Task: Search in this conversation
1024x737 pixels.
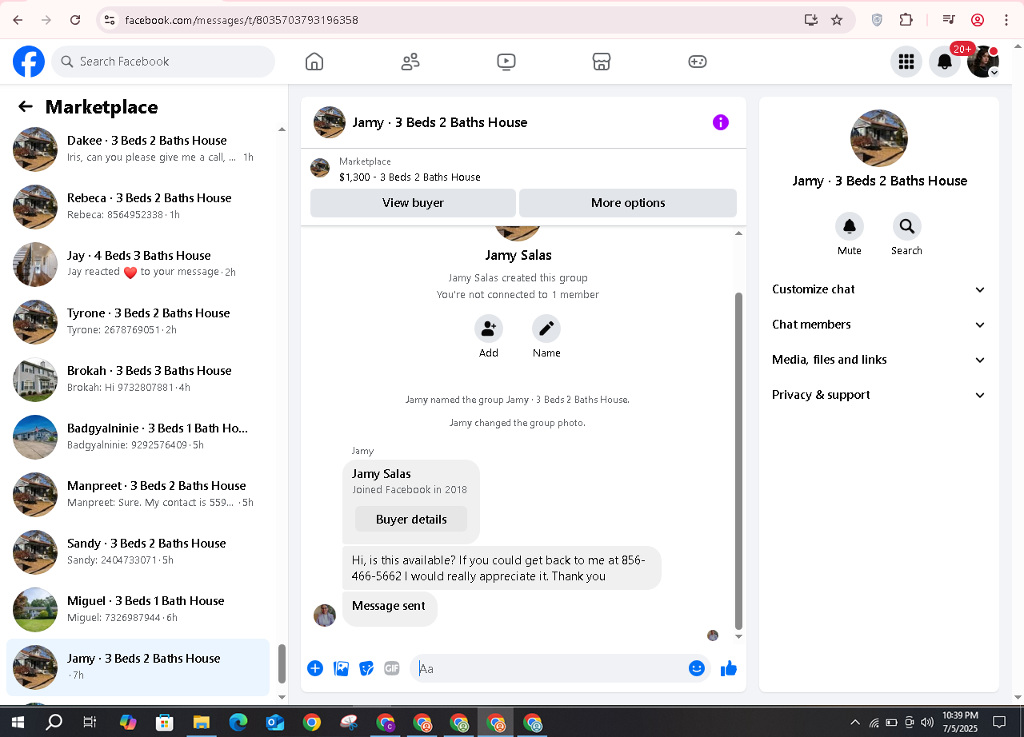Action: (x=907, y=226)
